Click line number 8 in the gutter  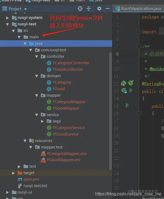[x=117, y=54]
